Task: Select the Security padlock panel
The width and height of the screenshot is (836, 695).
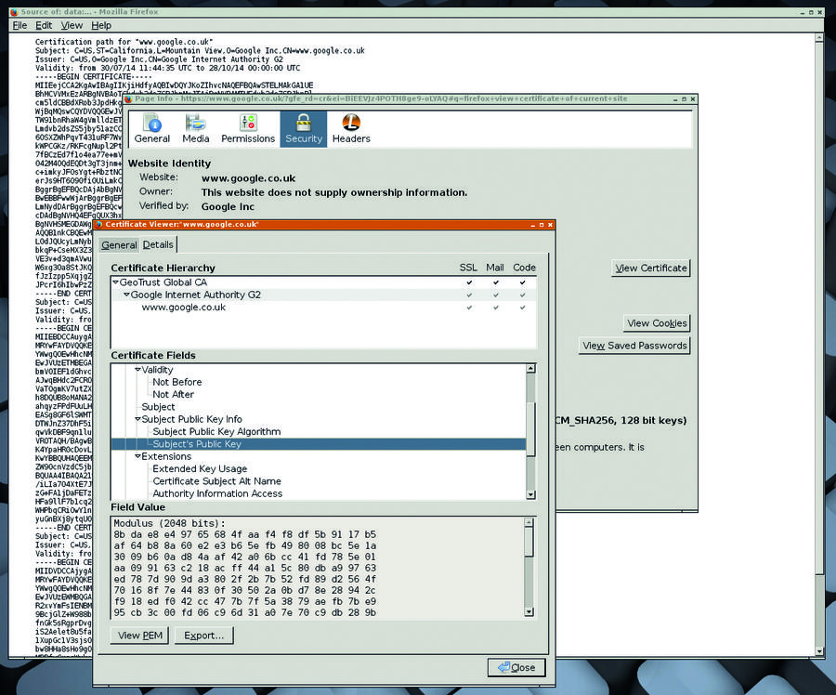Action: coord(304,129)
